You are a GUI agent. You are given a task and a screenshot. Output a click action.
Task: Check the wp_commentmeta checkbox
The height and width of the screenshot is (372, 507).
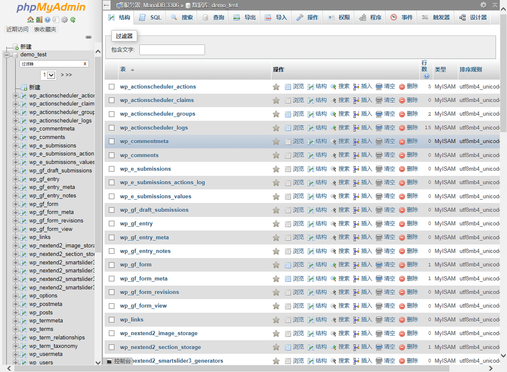click(111, 142)
